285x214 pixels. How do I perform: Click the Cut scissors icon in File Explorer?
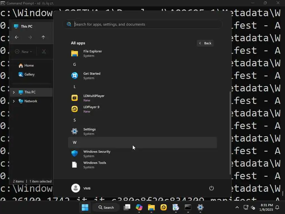tap(44, 52)
